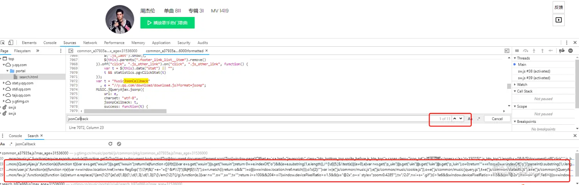Go to previous search match
The width and height of the screenshot is (579, 185).
click(455, 119)
